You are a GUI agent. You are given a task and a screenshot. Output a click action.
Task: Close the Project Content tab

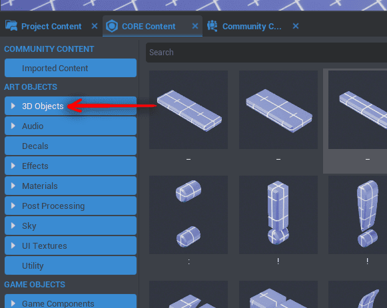click(x=95, y=26)
